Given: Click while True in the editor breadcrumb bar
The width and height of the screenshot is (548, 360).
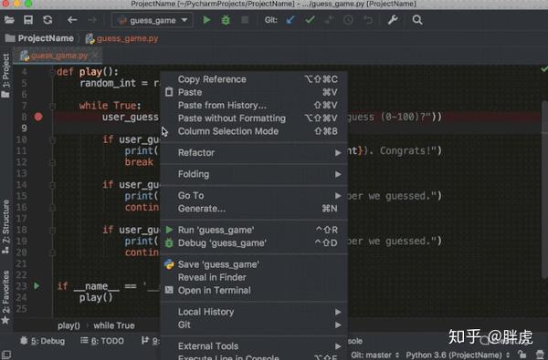Looking at the screenshot, I should [114, 325].
